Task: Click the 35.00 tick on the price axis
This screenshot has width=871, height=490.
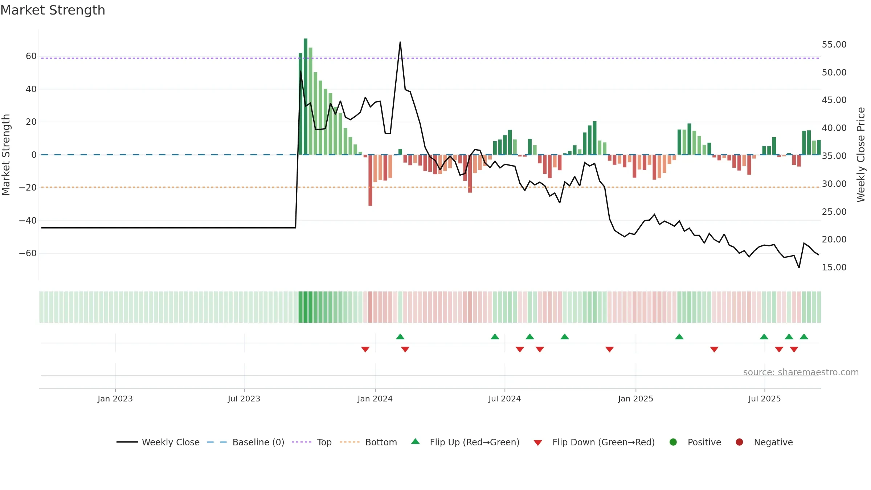Action: [834, 156]
